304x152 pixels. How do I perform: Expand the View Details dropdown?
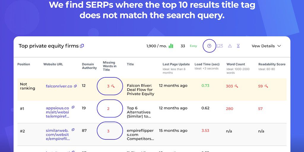coord(266,46)
